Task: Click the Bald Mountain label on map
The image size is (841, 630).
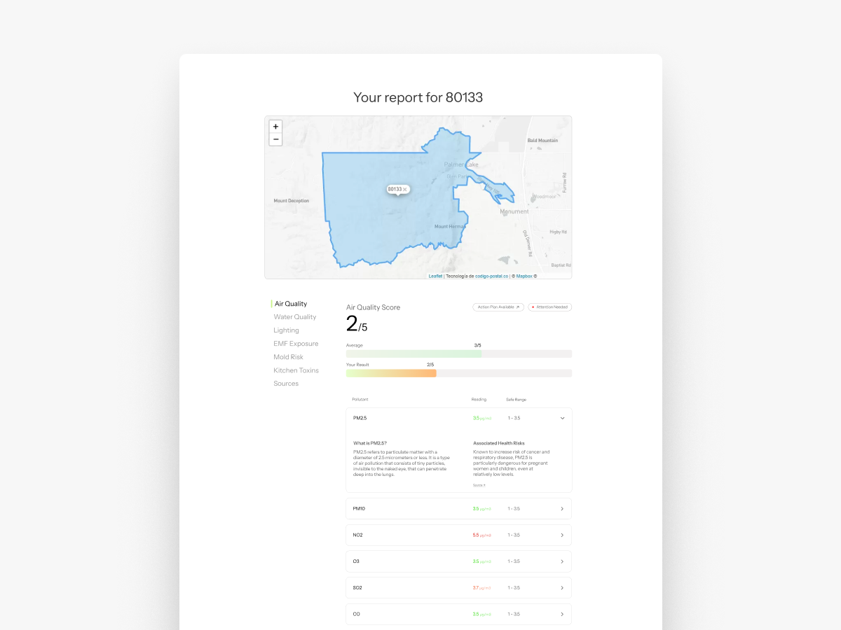Action: (x=542, y=141)
